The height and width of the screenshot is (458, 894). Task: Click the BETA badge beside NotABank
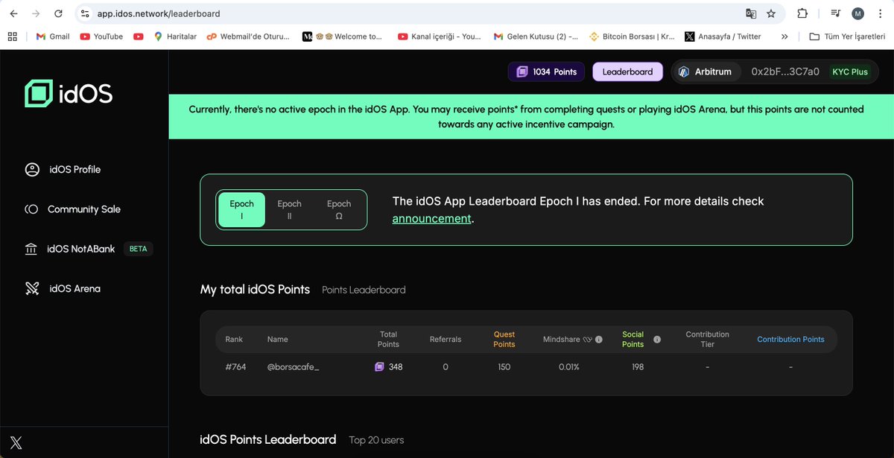138,249
